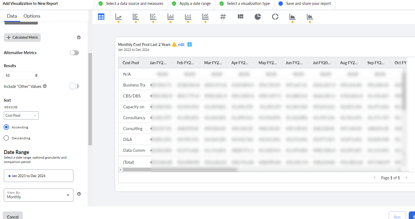Select Descending sort order
Viewport: 415px width, 219px height.
tap(6, 138)
